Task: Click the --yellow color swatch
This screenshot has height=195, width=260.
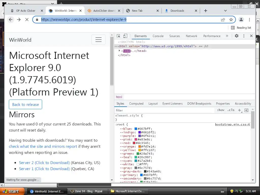Action: click(140, 150)
